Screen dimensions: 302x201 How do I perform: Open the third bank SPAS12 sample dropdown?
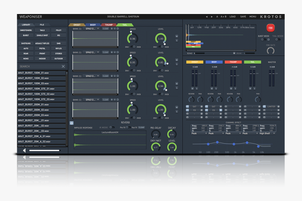[92, 76]
